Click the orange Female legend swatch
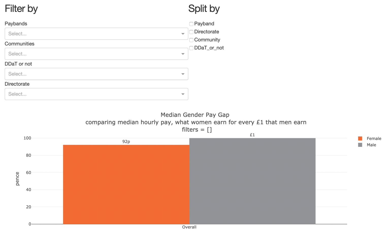 tap(360, 138)
